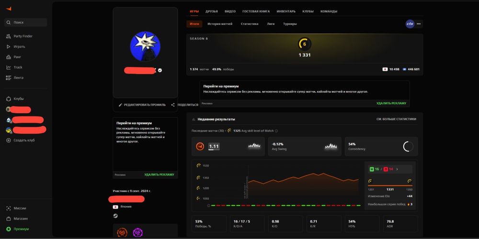Click the skill level 6 badge
The width and height of the screenshot is (479, 239).
tap(305, 44)
